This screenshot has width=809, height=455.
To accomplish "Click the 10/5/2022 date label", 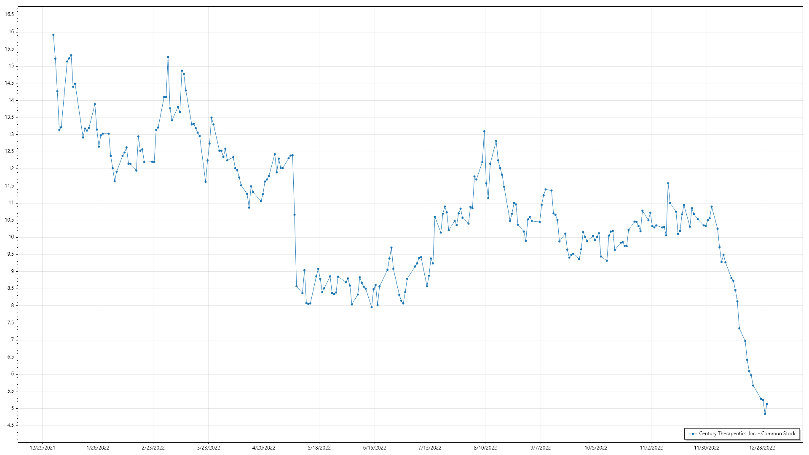I will tap(596, 448).
